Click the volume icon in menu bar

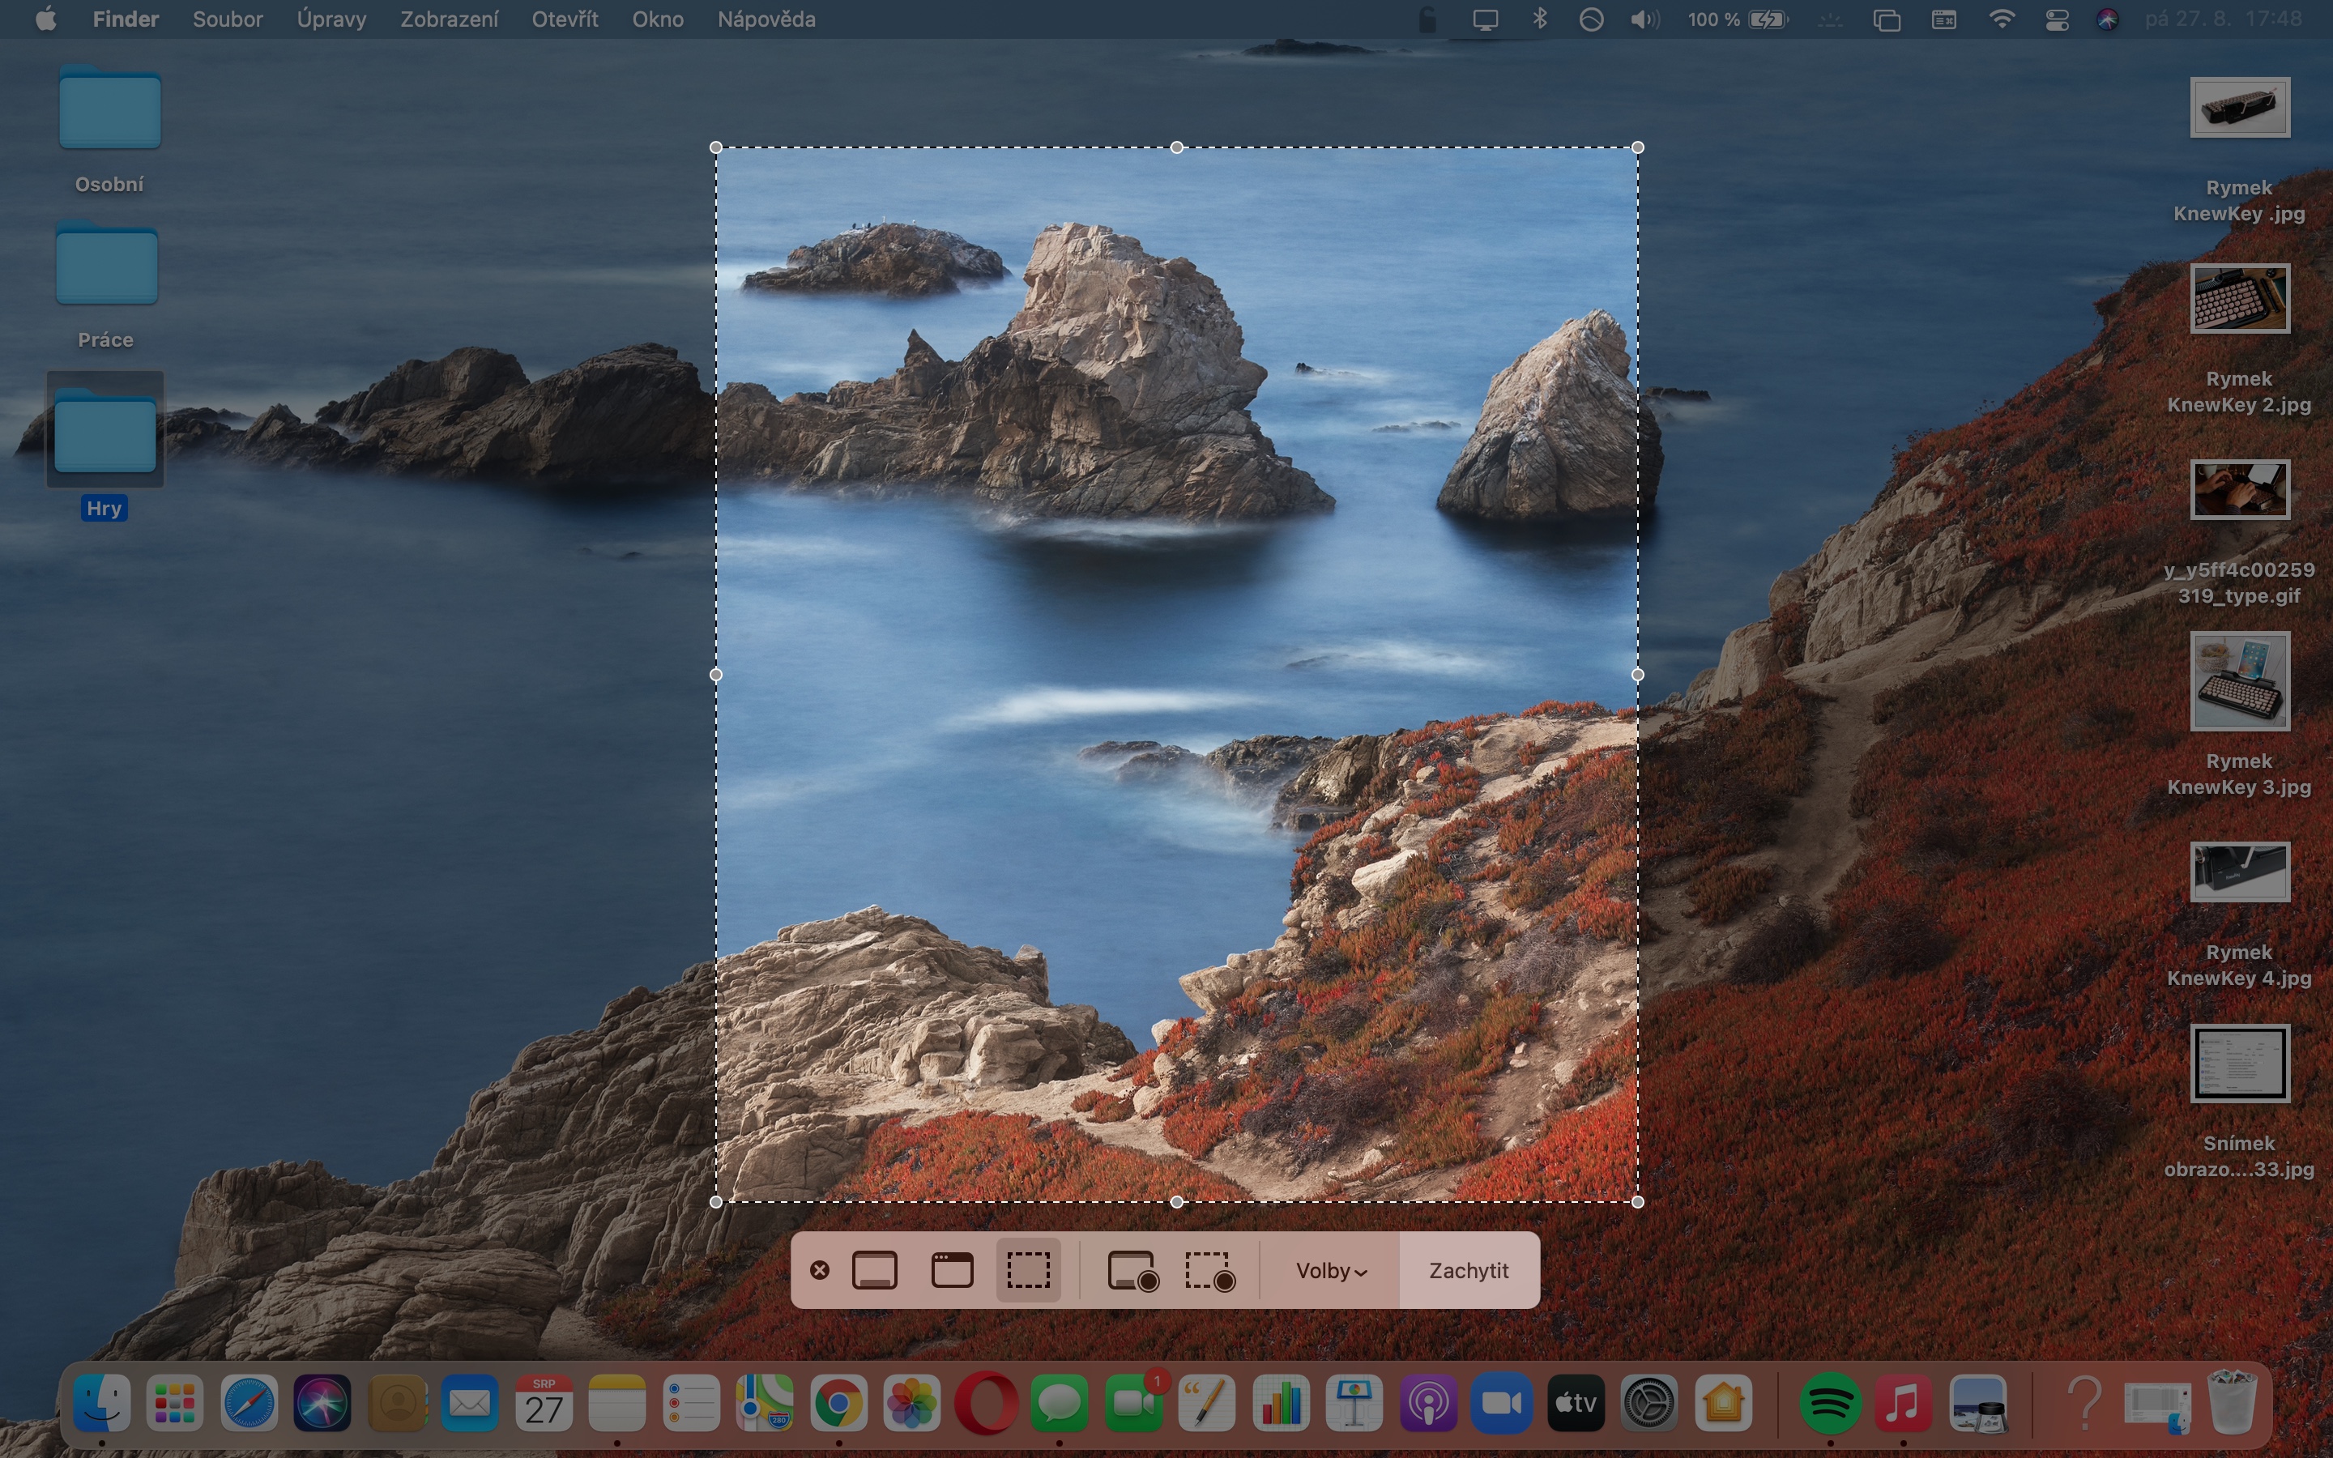tap(1644, 19)
